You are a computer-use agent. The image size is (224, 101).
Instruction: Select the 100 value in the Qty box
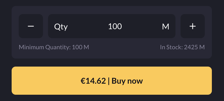(115, 26)
